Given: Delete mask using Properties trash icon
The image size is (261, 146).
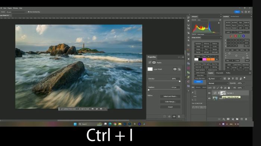Looking at the screenshot, I should pos(179,116).
